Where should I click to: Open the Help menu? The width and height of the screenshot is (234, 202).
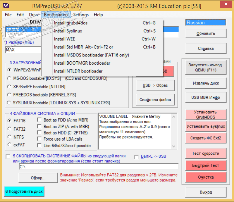[x=98, y=15]
